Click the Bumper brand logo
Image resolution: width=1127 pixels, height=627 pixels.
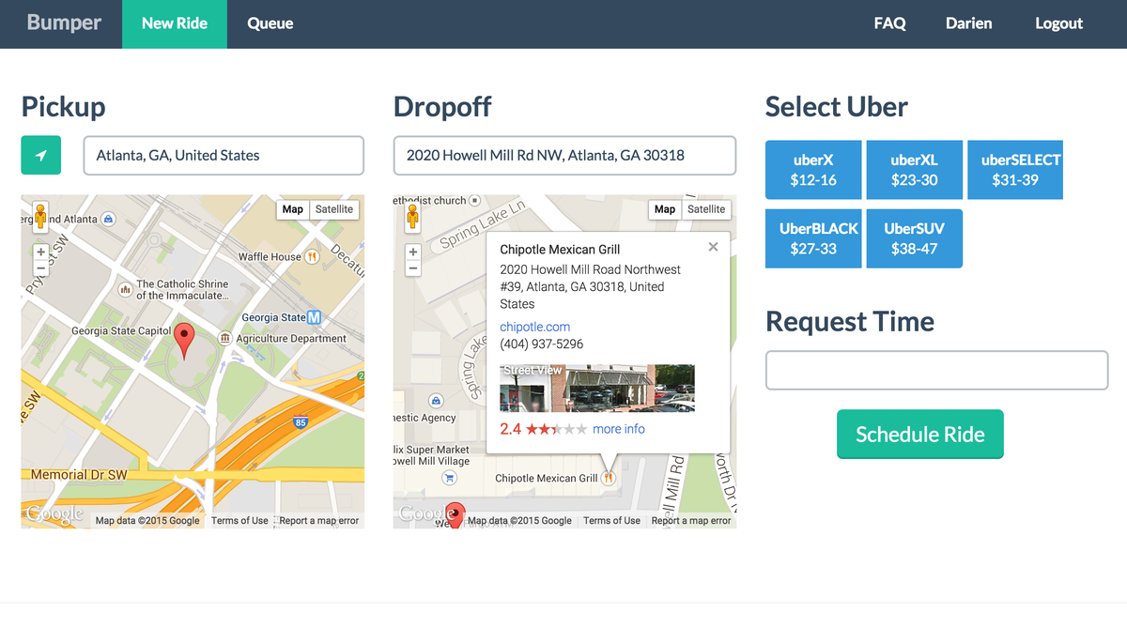(x=64, y=23)
